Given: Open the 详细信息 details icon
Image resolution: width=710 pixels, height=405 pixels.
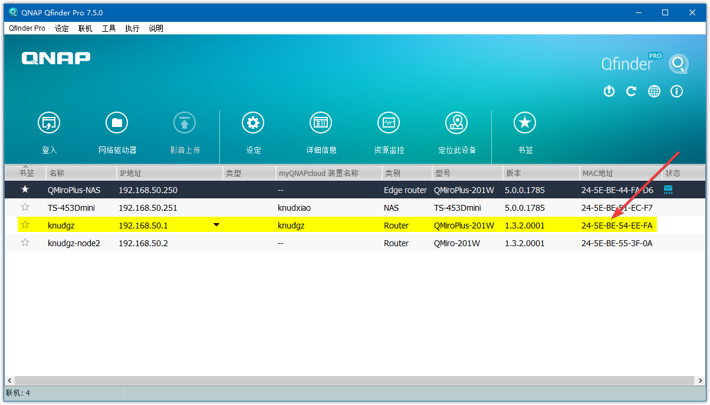Looking at the screenshot, I should pyautogui.click(x=321, y=123).
